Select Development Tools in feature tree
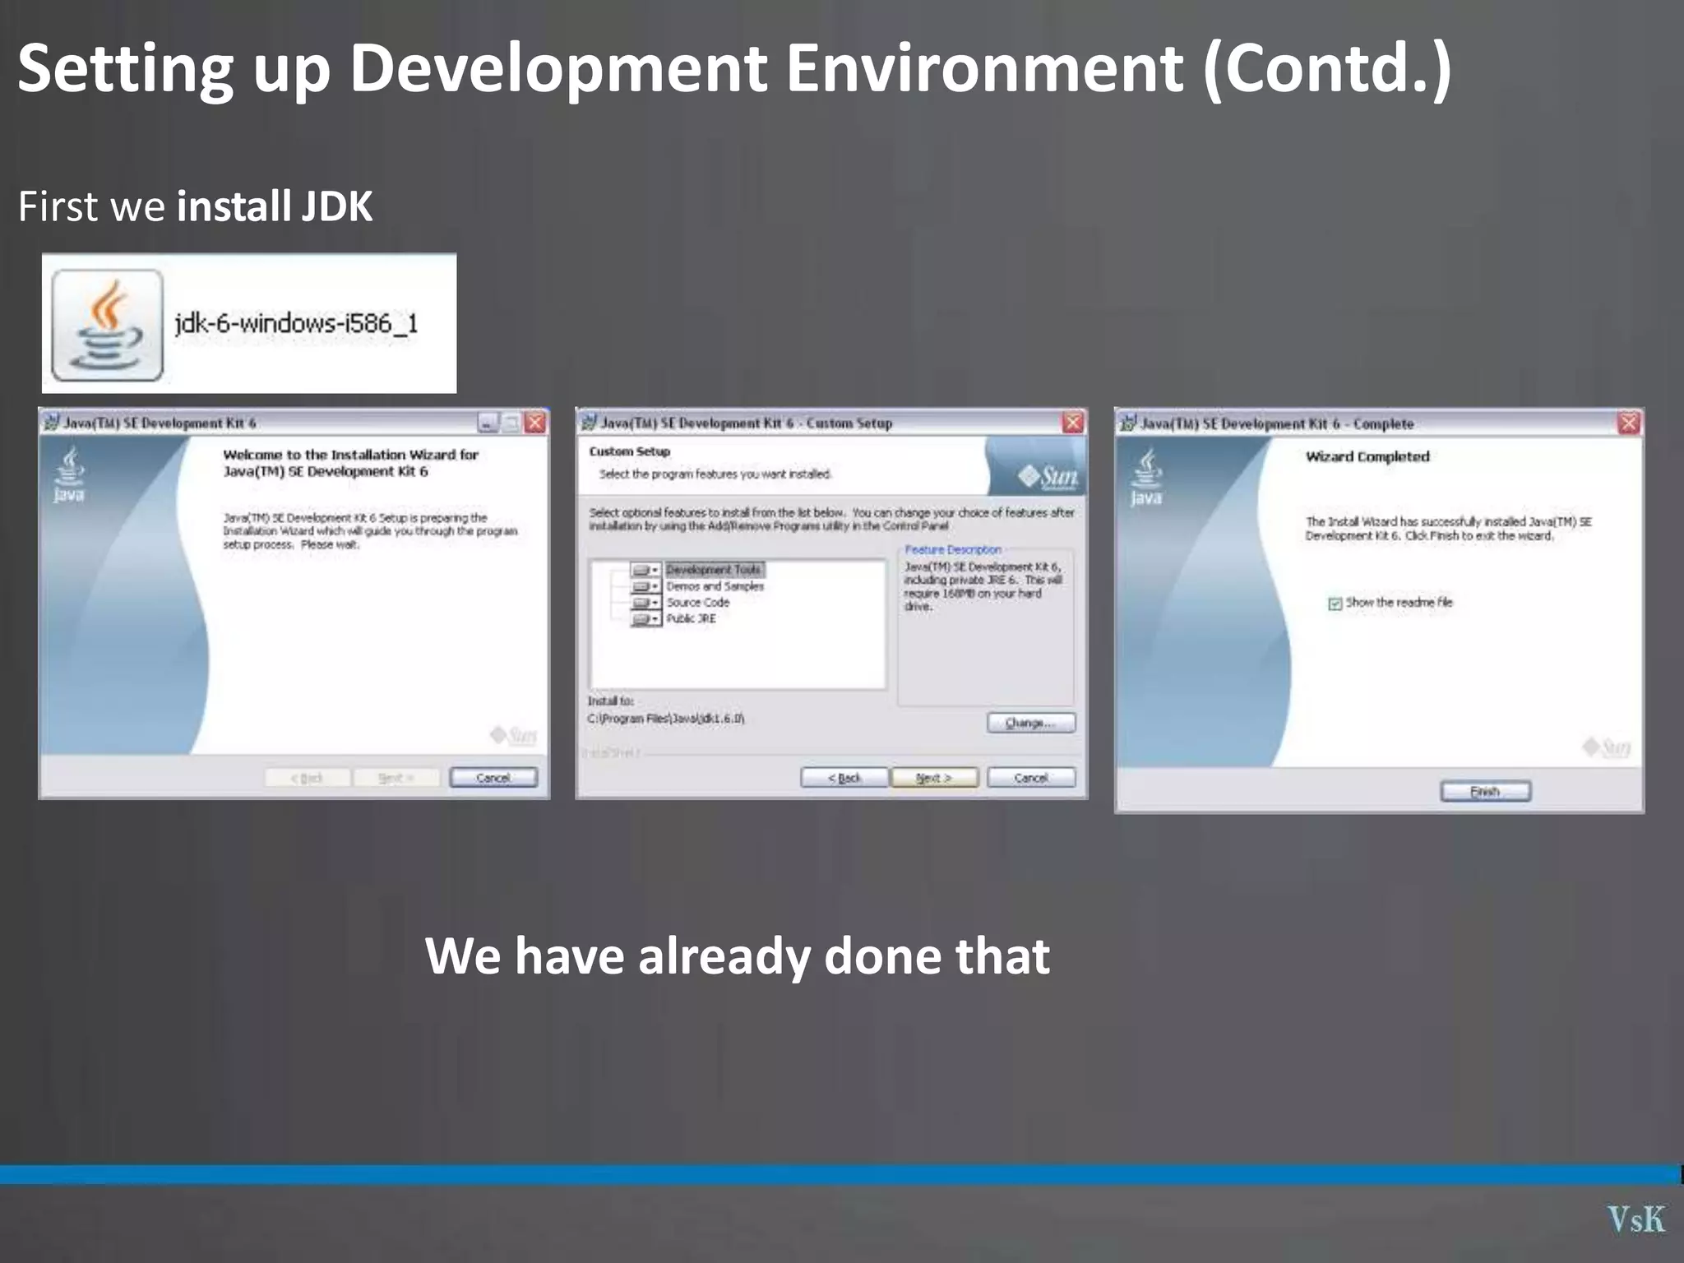 [715, 570]
